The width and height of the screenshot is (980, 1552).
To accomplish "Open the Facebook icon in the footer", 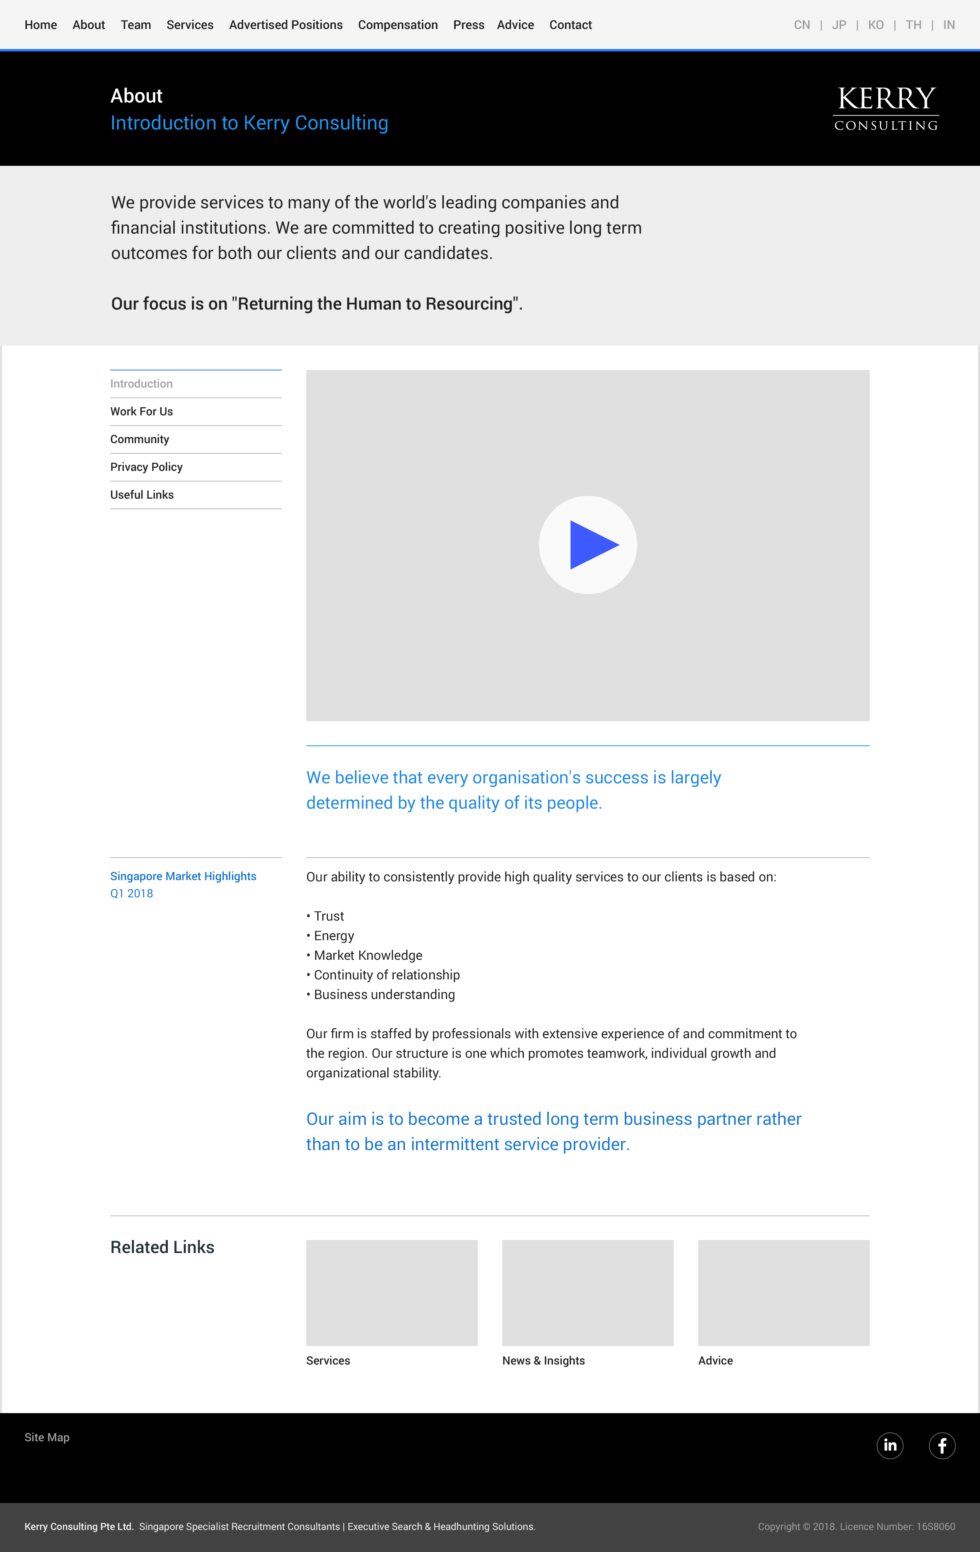I will (x=942, y=1446).
